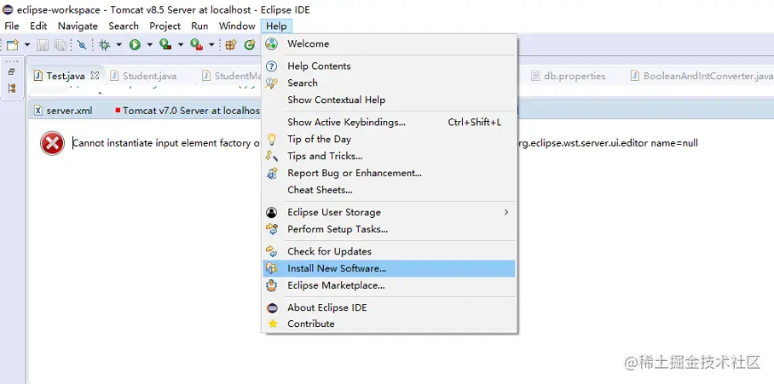This screenshot has width=774, height=384.
Task: Click the New Java Package icon
Action: coord(230,45)
